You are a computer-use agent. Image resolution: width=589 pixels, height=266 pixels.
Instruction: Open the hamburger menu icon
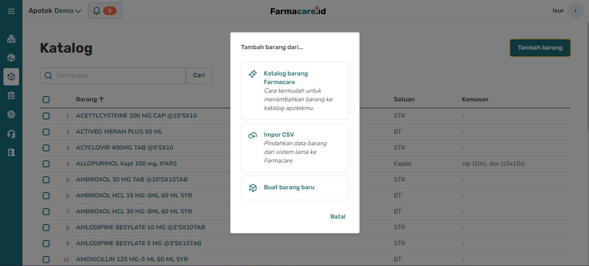11,11
